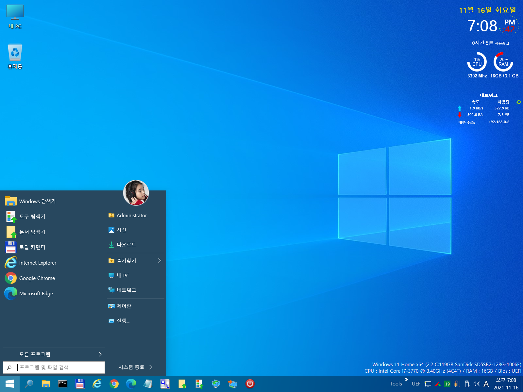Open the yellow document explorer taskbar icon
This screenshot has width=523, height=392.
[x=182, y=384]
